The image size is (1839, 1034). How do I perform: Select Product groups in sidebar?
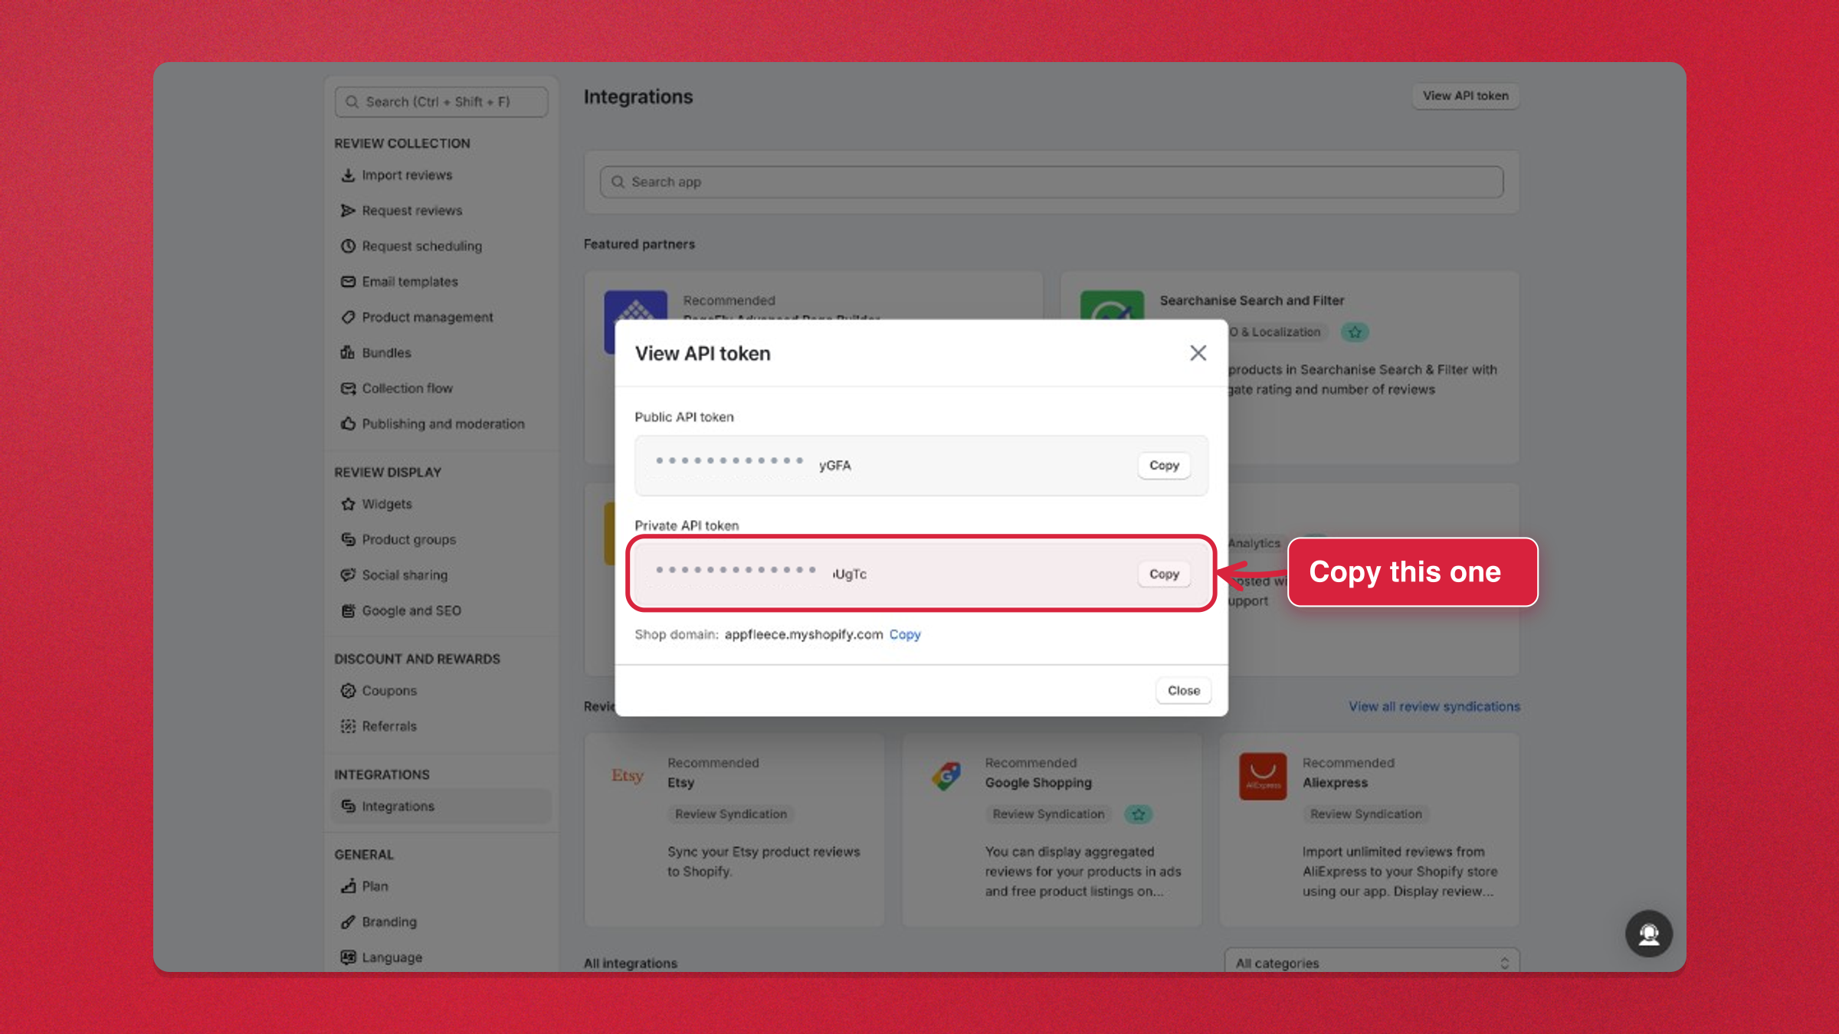coord(409,539)
